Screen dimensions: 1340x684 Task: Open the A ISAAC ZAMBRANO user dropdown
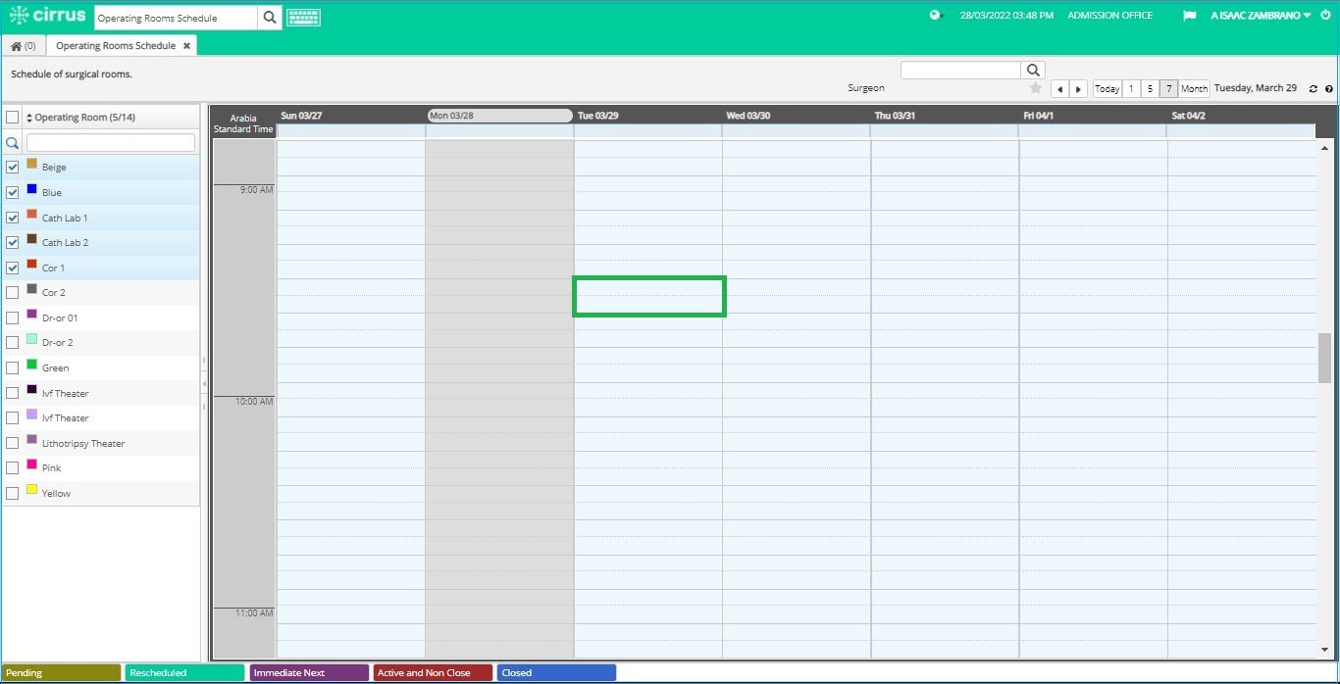tap(1261, 16)
